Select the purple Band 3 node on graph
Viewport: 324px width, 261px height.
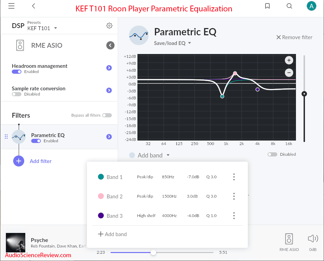(x=258, y=89)
